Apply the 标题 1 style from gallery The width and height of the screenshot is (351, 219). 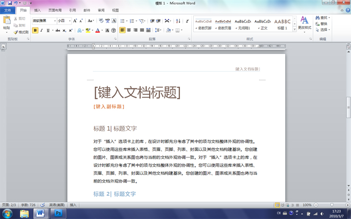tap(282, 24)
